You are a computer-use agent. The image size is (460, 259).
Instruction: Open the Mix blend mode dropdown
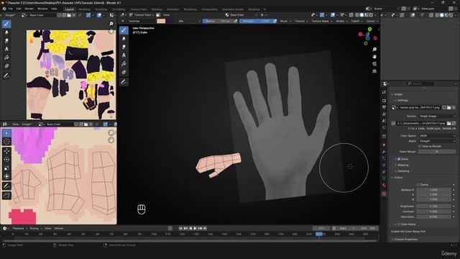(x=189, y=21)
